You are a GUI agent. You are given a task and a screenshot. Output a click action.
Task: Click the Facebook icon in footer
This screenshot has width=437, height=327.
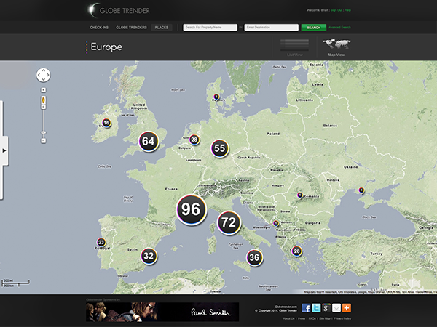pos(307,308)
